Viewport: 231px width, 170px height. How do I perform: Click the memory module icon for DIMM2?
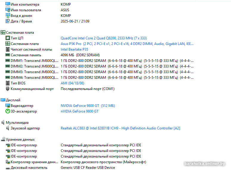click(x=8, y=66)
